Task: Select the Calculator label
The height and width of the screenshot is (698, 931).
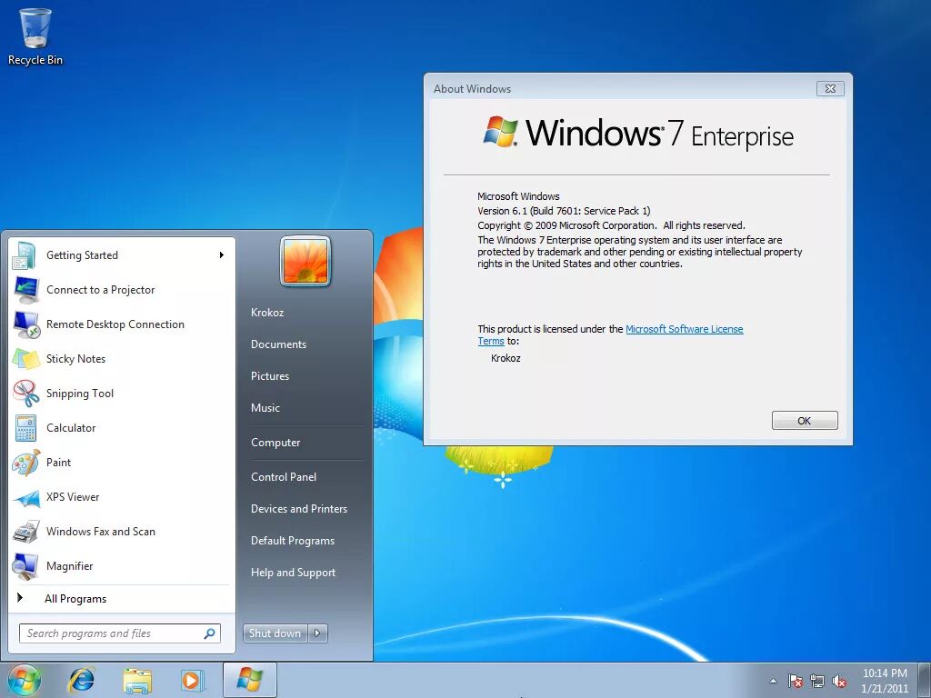Action: pyautogui.click(x=71, y=428)
